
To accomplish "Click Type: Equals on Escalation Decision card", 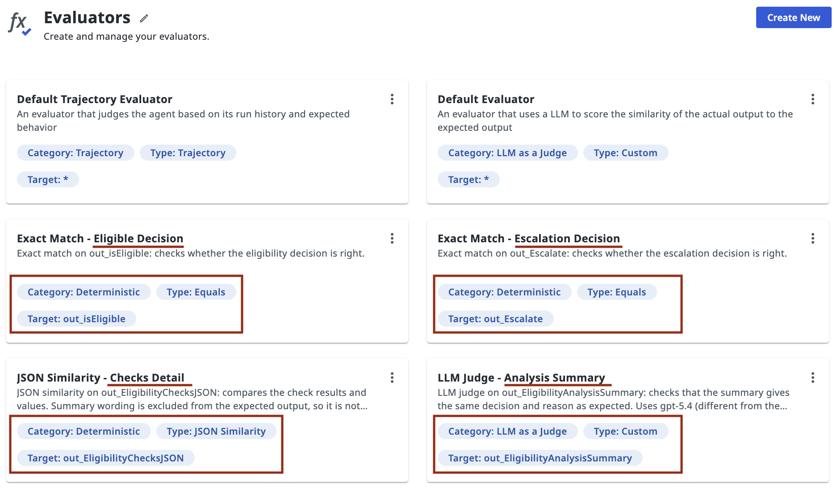I will pyautogui.click(x=617, y=292).
